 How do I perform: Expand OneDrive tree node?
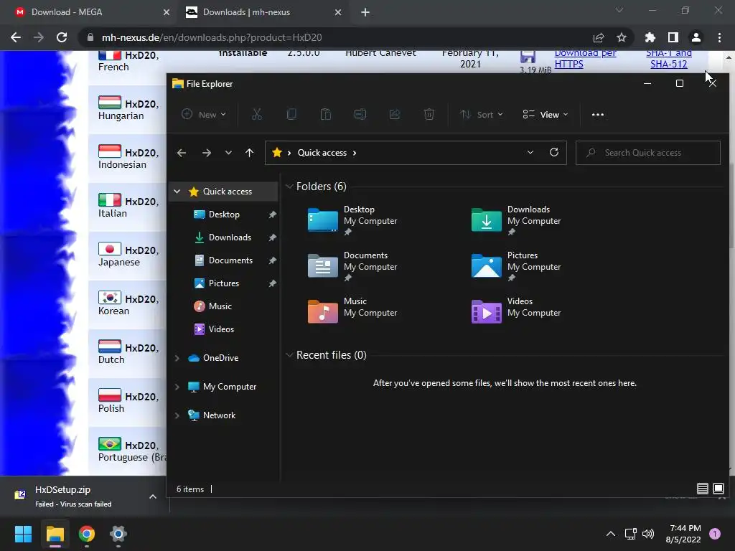click(177, 358)
